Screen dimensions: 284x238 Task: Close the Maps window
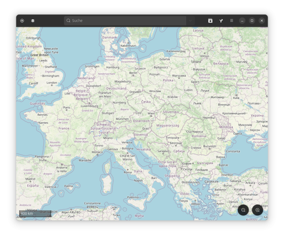pyautogui.click(x=261, y=21)
